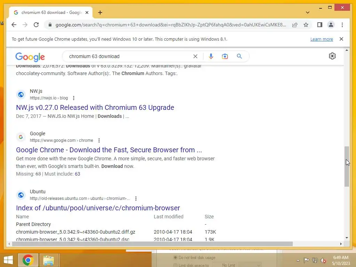The height and width of the screenshot is (267, 356).
Task: Click the horizontal scrollbar left arrow
Action: [x=9, y=244]
